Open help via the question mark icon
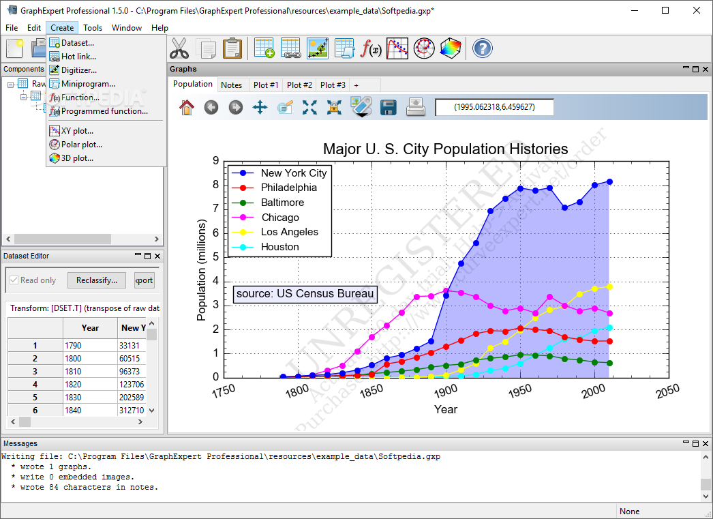 tap(483, 48)
